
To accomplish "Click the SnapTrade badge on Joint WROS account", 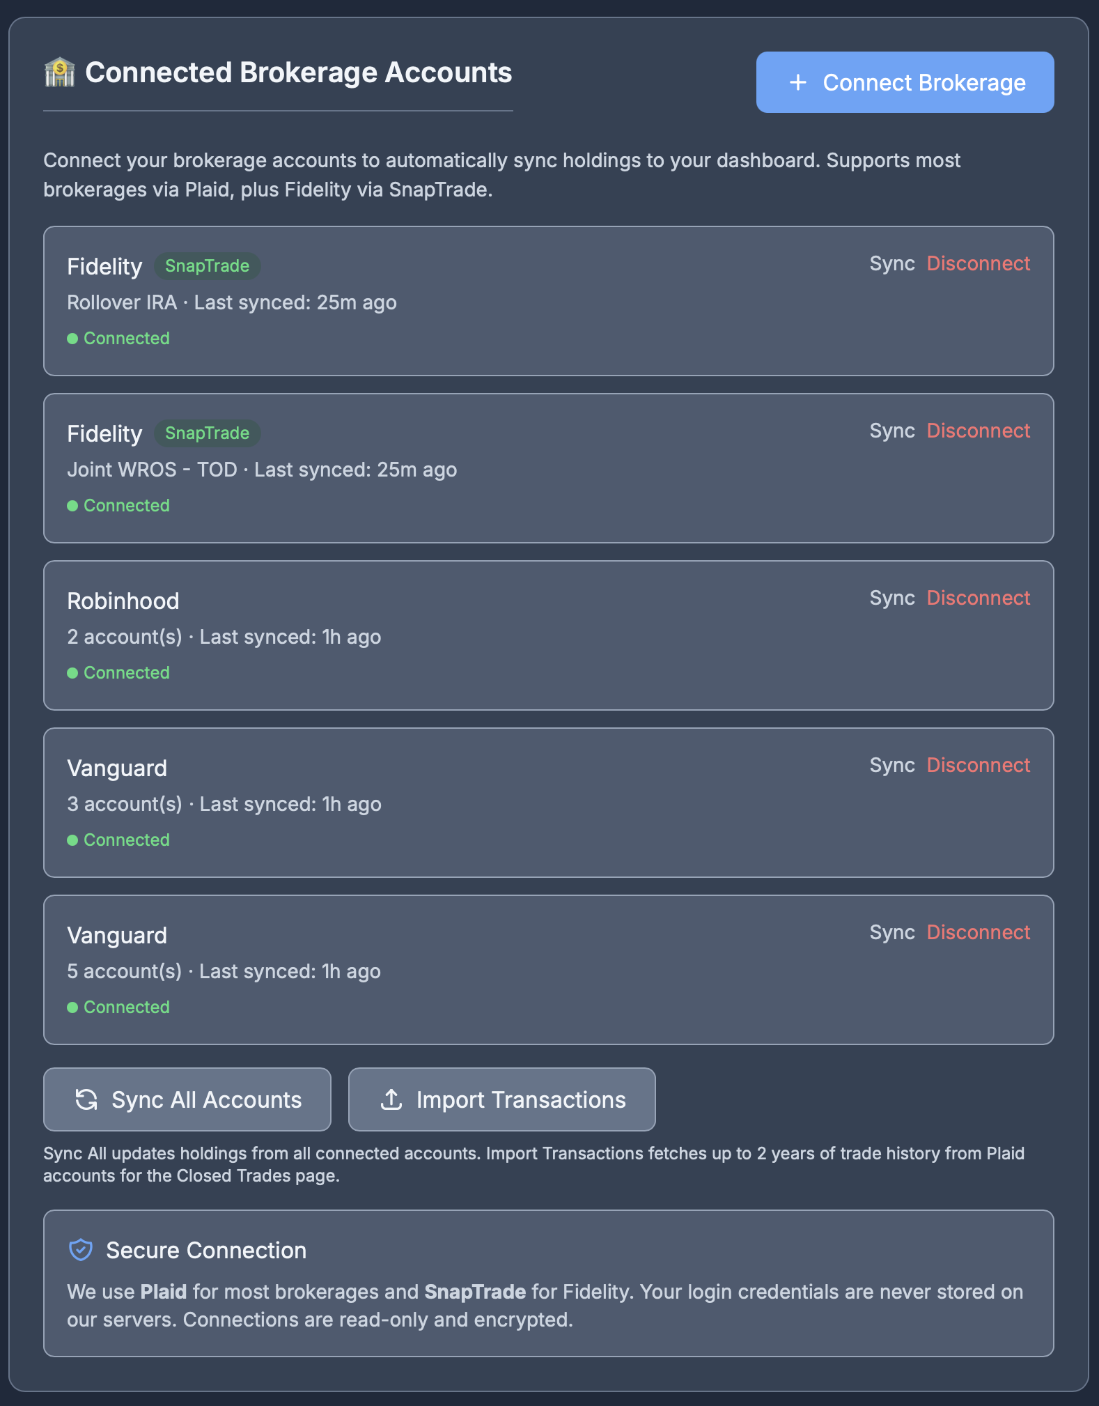I will pyautogui.click(x=207, y=433).
